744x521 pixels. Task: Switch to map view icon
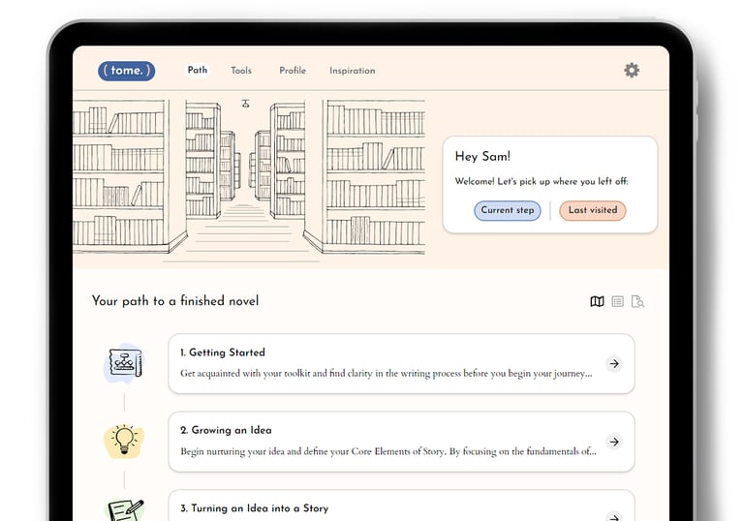[x=597, y=301]
